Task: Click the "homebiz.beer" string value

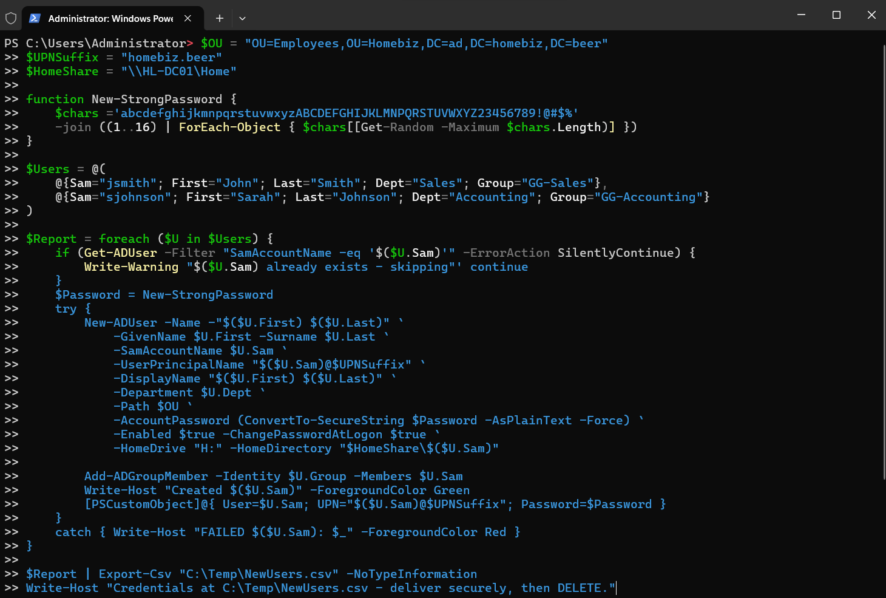Action: pyautogui.click(x=172, y=57)
